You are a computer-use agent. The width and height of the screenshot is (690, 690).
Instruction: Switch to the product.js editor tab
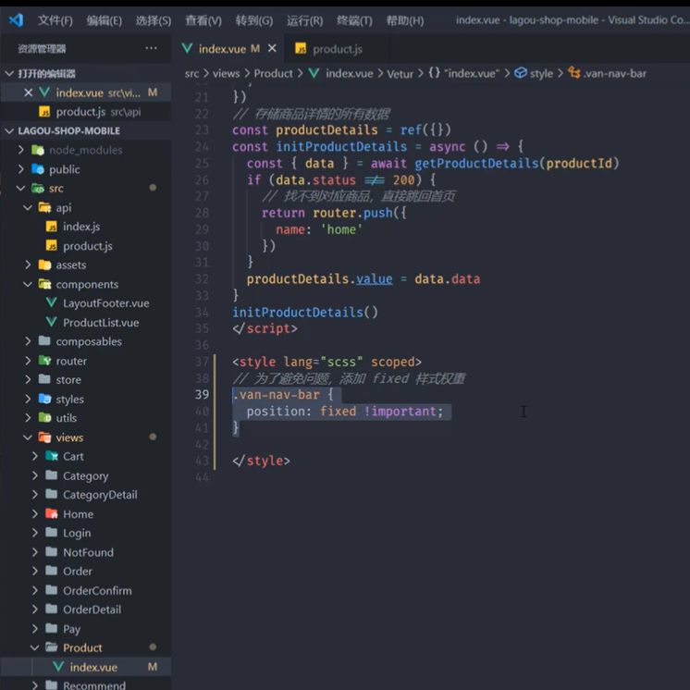(337, 49)
